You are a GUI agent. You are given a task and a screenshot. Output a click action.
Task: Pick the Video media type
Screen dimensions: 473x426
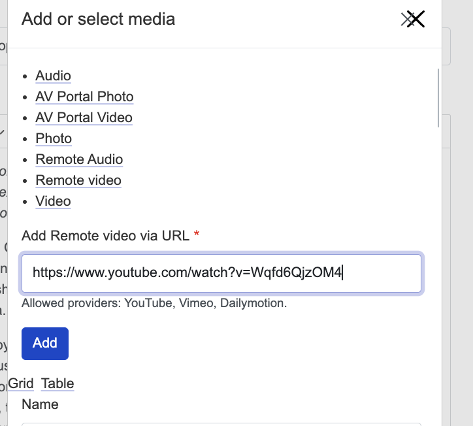[x=53, y=201]
